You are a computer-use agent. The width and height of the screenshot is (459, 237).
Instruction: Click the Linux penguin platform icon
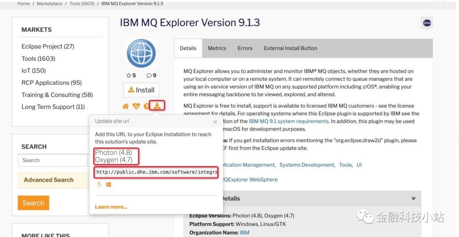[99, 184]
